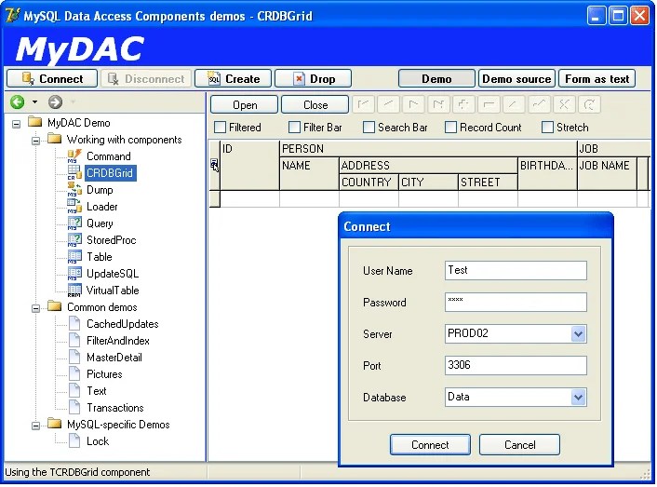Screen dimensions: 657x487
Task: Click the navigator Prior record button
Action: [x=388, y=105]
